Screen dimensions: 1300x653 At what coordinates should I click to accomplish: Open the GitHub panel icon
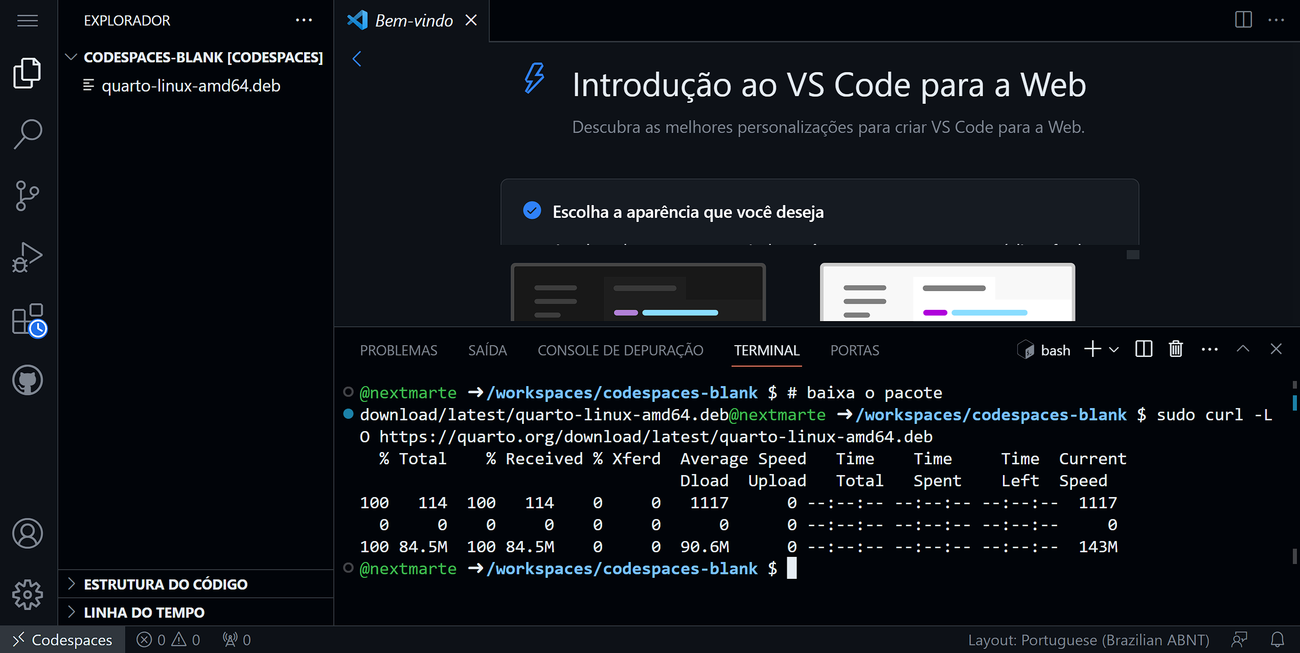[28, 380]
